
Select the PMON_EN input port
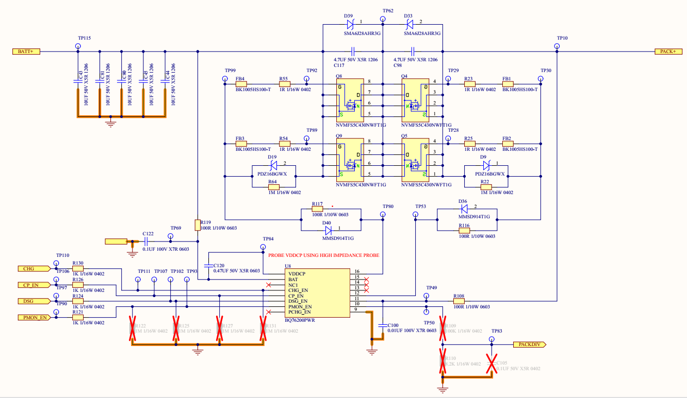tap(35, 317)
